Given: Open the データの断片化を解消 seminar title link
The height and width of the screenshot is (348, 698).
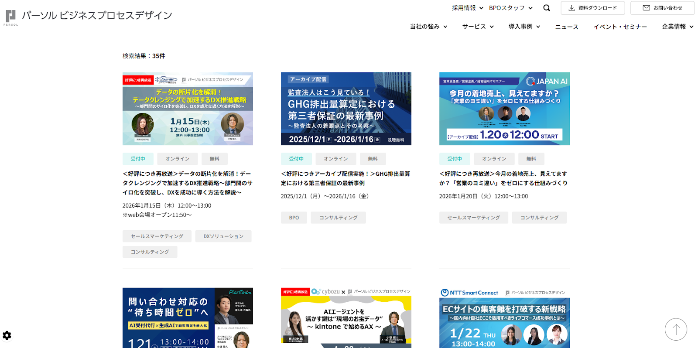Looking at the screenshot, I should (x=188, y=183).
